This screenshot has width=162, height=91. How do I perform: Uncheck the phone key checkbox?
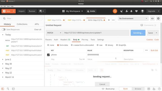click(48, 55)
